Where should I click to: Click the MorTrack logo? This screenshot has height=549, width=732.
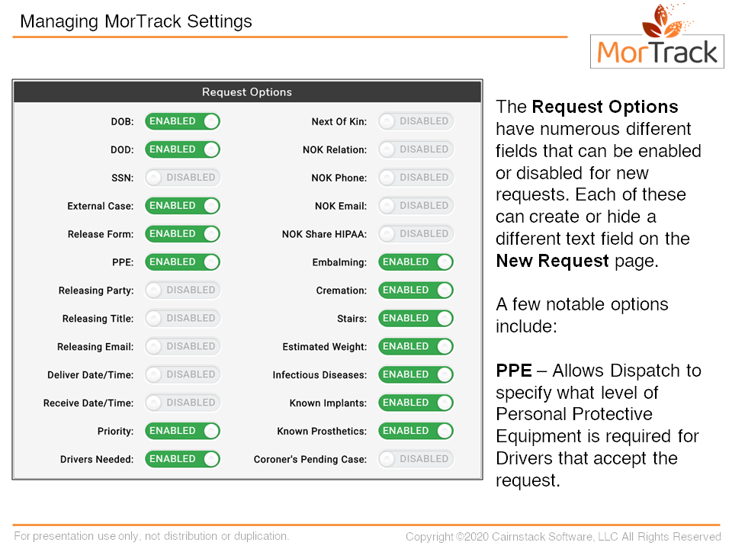coord(657,37)
